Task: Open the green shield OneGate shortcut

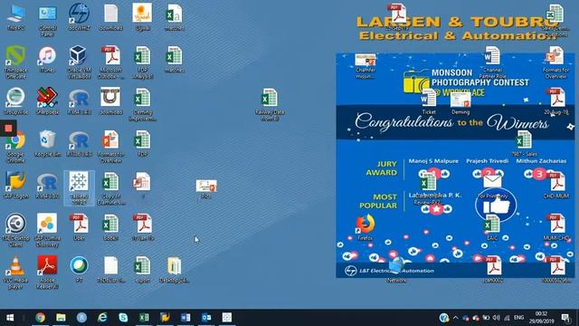Action: (15, 62)
